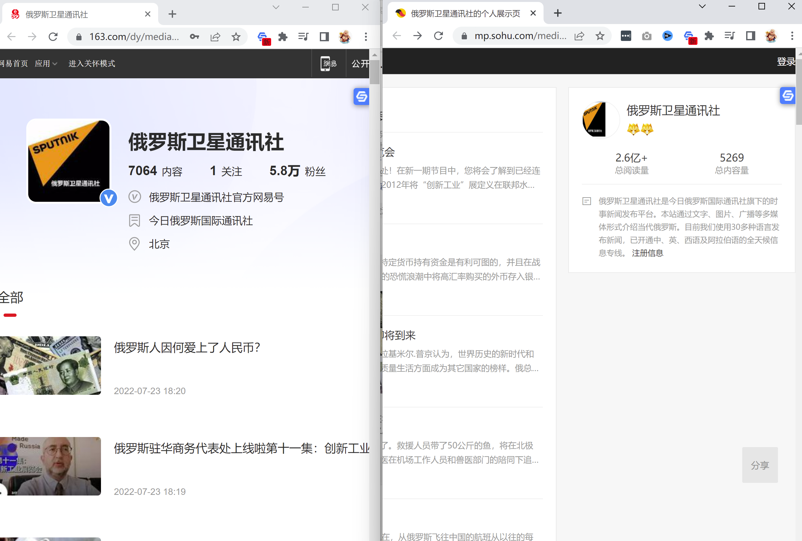Screen dimensions: 802x541
Task: Click the mp.sohu.com address bar URL
Action: click(520, 35)
